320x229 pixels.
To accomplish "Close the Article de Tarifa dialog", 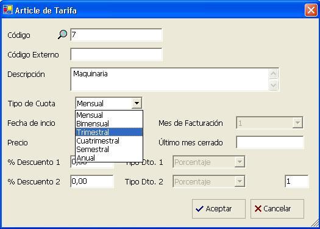I will pyautogui.click(x=311, y=10).
